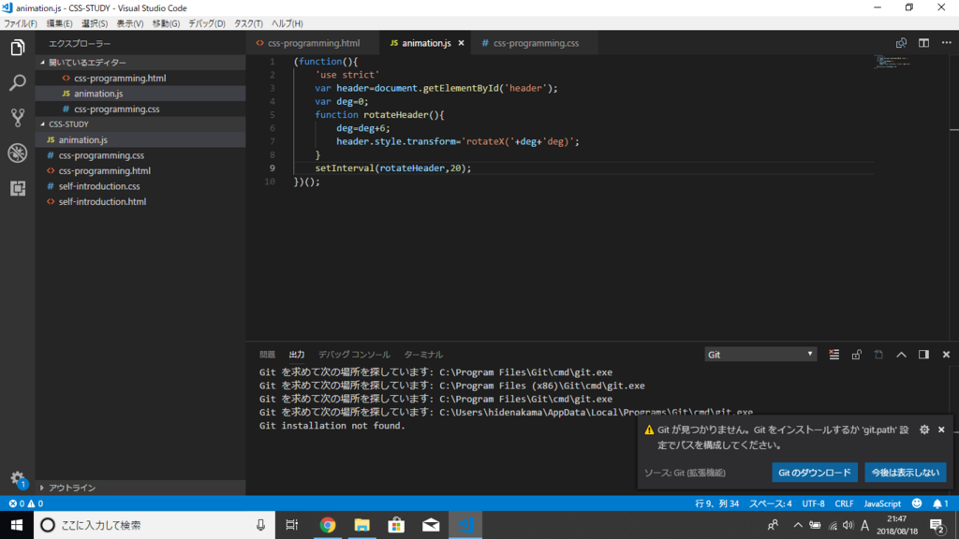959x539 pixels.
Task: Split the editor with the split icon
Action: click(923, 43)
